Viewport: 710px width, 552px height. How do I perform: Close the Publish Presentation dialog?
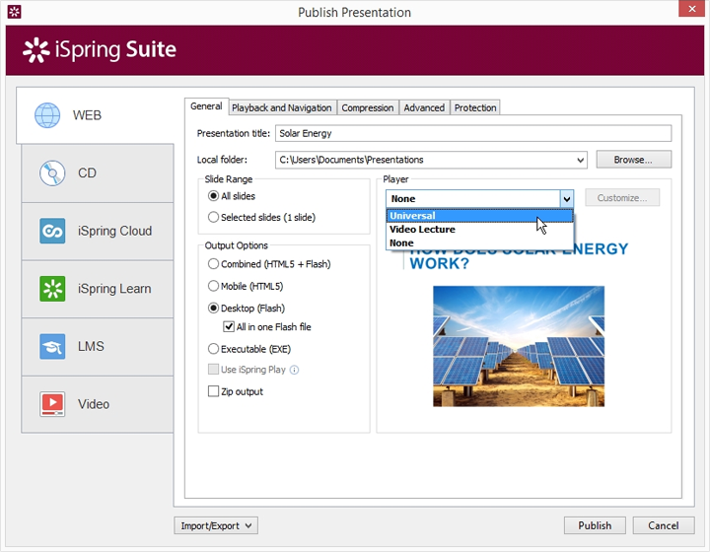692,9
